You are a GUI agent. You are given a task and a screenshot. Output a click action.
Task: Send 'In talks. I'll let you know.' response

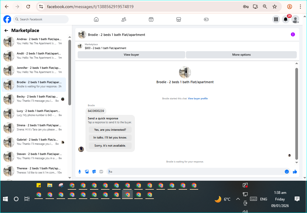click(x=110, y=138)
